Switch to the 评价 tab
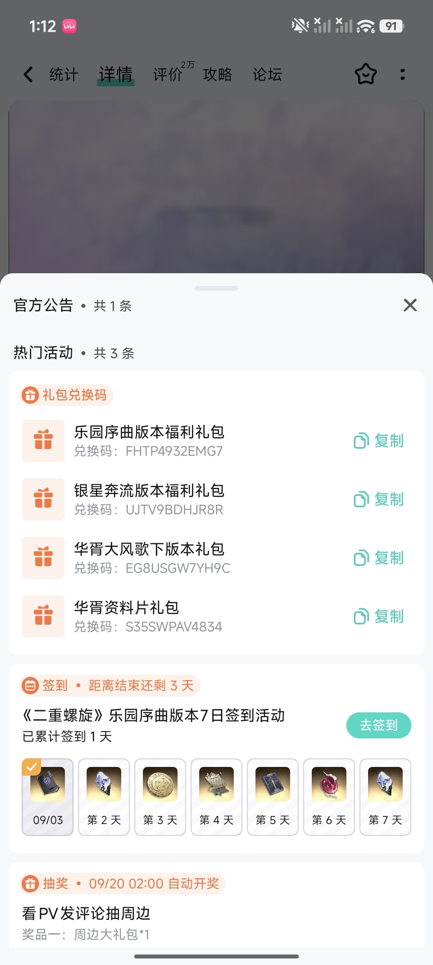433x965 pixels. pyautogui.click(x=167, y=74)
